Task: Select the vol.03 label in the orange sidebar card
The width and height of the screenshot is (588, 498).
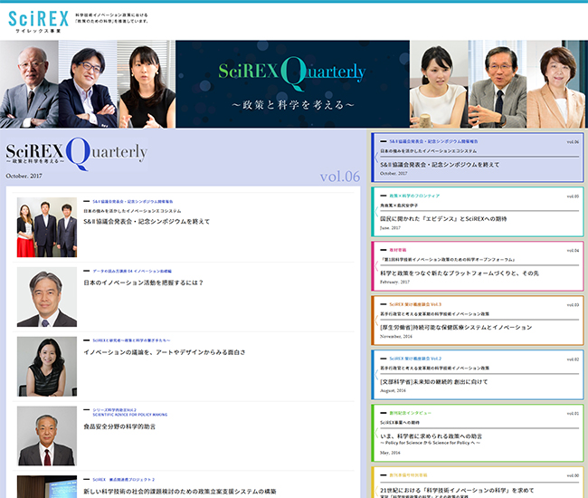Action: pos(573,305)
